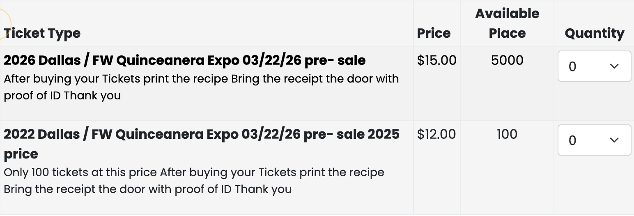Click the "Available Place" column header
Viewport: 634px width, 216px height.
coord(507,23)
